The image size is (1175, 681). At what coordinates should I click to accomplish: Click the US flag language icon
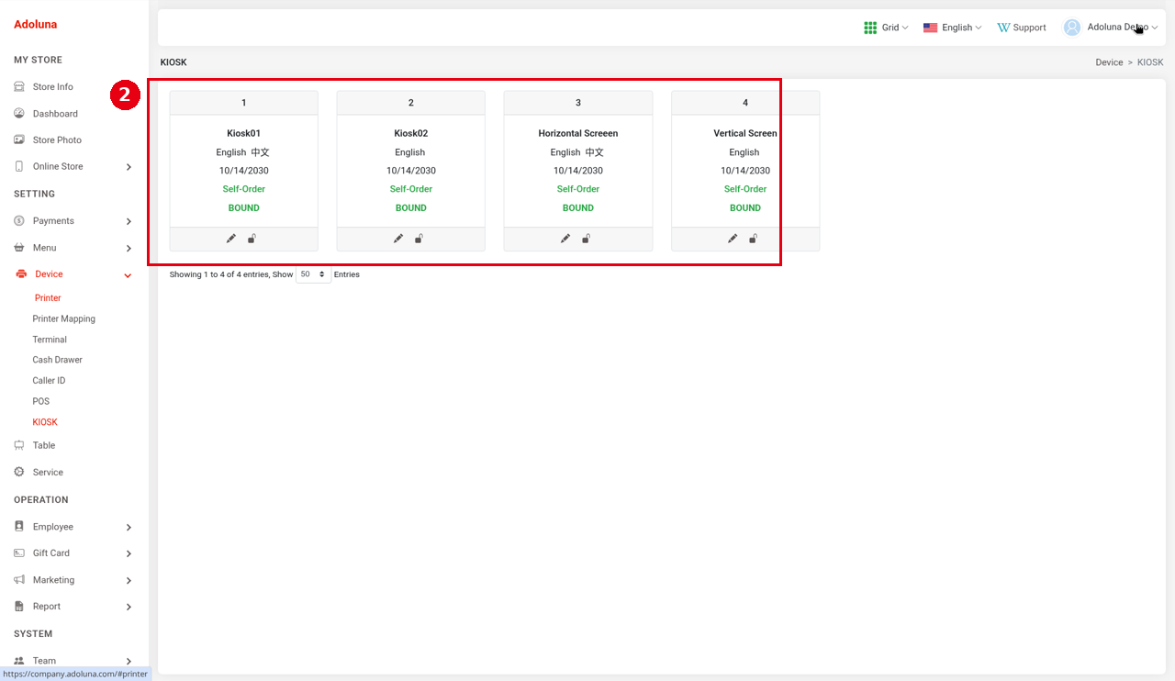[930, 28]
